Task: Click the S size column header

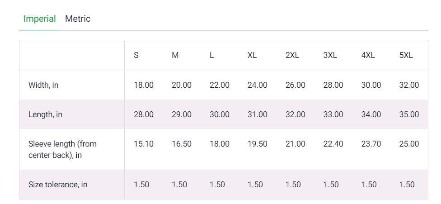Action: tap(136, 56)
